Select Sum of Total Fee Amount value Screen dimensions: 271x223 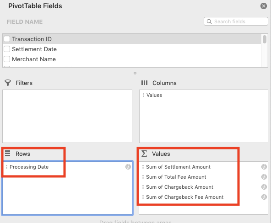(176, 177)
